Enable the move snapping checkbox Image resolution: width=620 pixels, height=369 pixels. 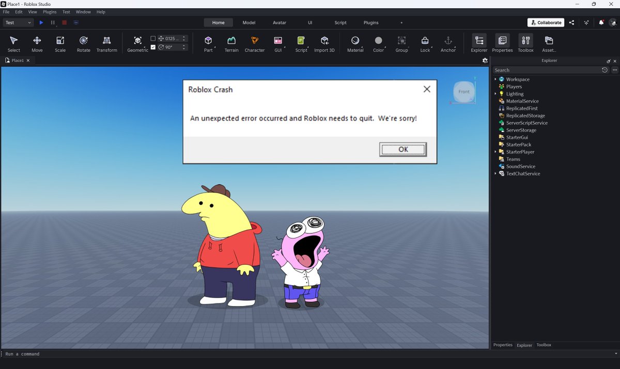click(x=153, y=39)
